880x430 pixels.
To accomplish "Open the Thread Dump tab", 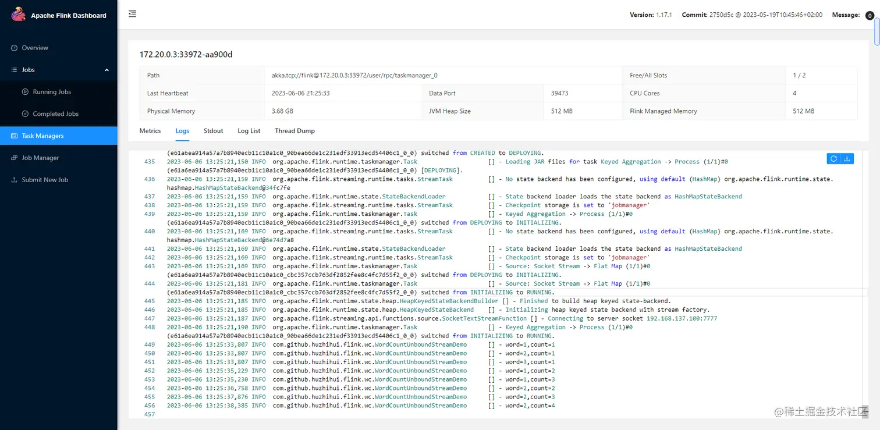I will point(295,131).
